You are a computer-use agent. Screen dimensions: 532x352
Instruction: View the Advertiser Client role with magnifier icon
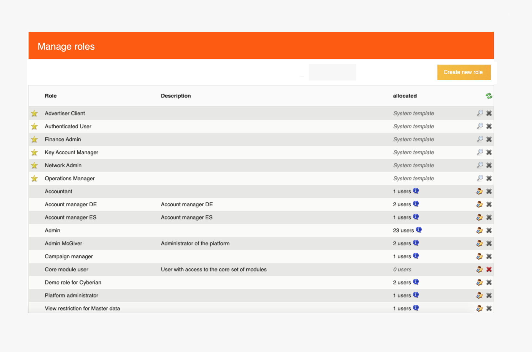[x=480, y=113]
